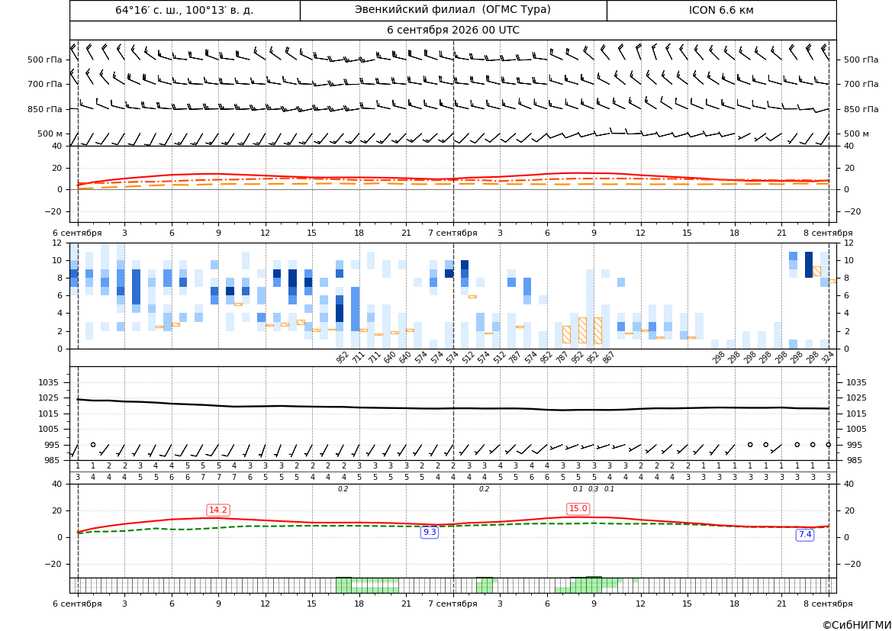892x631 pixels.
Task: Click the red 14.2 maximum temperature label
Action: [218, 510]
